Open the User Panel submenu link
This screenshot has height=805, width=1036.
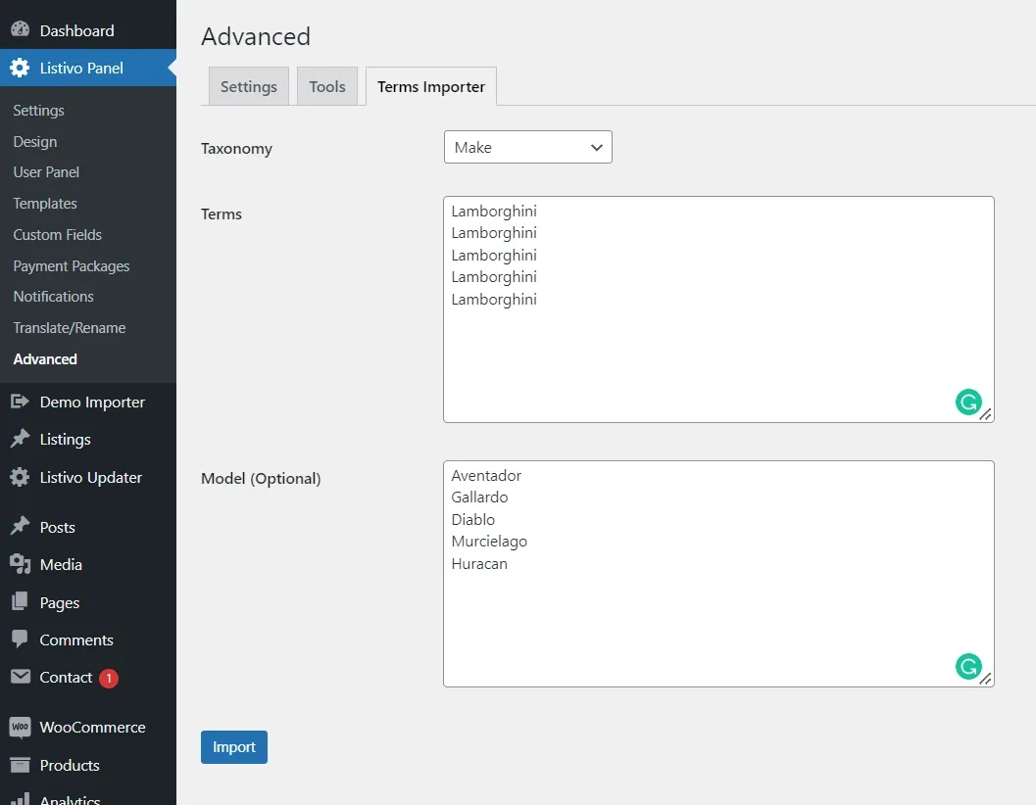(46, 172)
